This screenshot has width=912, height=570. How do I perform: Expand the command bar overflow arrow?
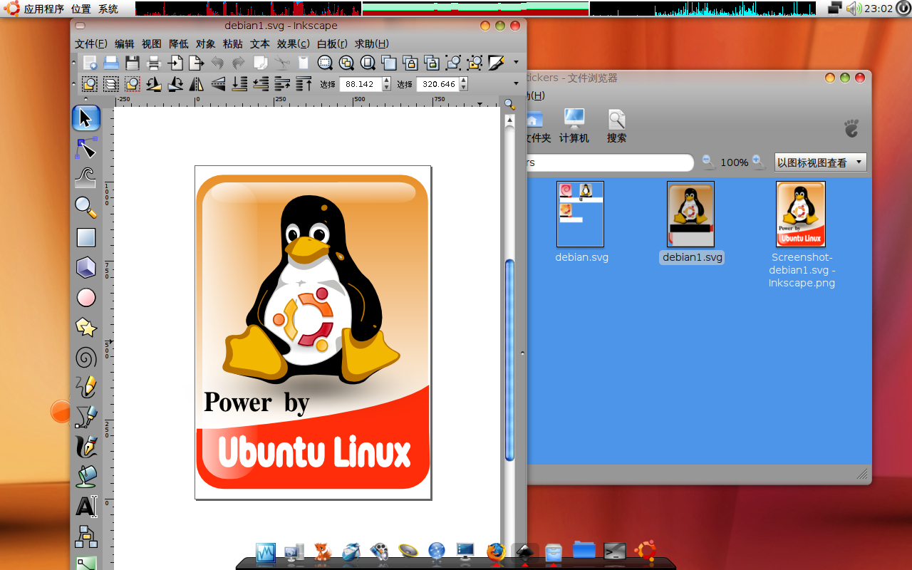click(517, 62)
